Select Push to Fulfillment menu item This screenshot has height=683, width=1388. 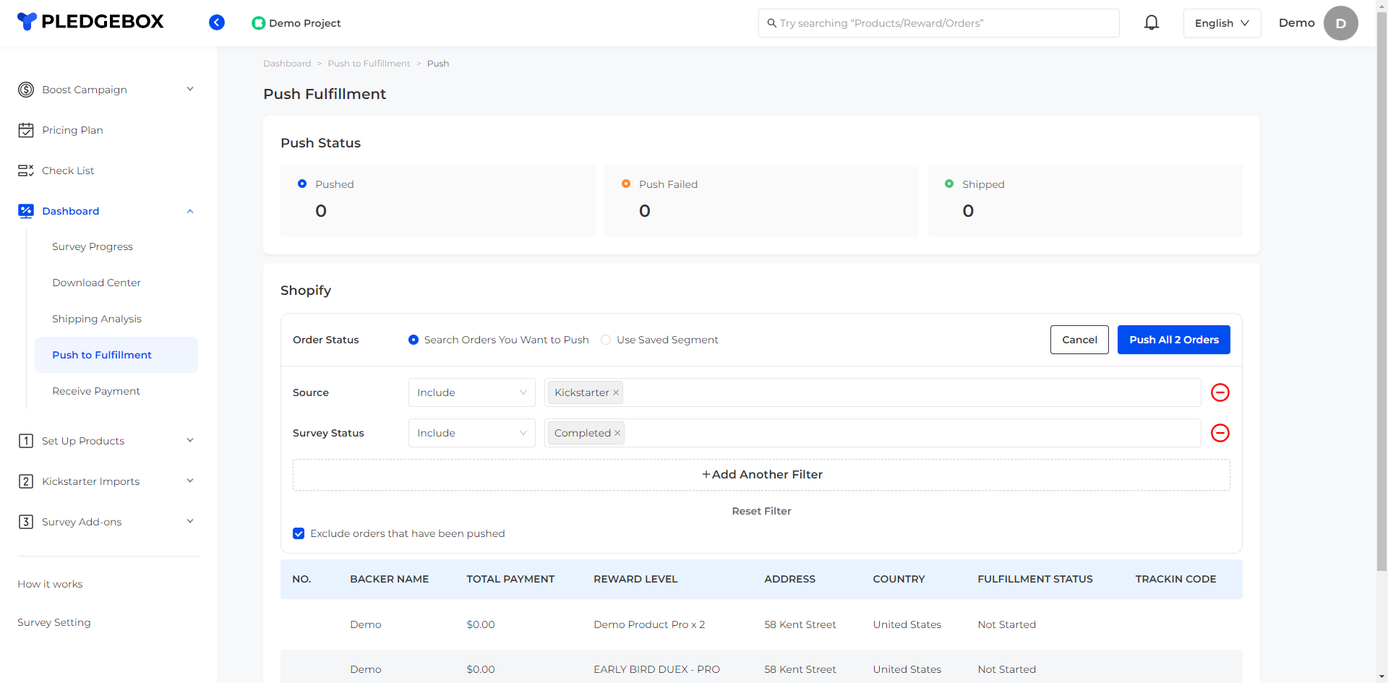(116, 355)
